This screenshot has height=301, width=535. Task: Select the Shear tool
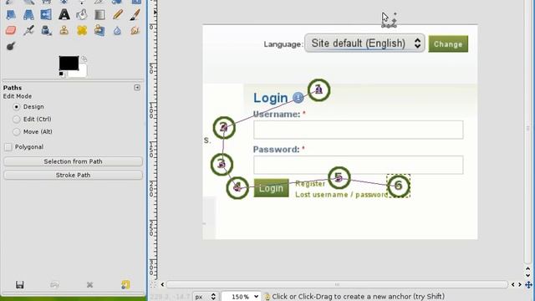[x=11, y=15]
